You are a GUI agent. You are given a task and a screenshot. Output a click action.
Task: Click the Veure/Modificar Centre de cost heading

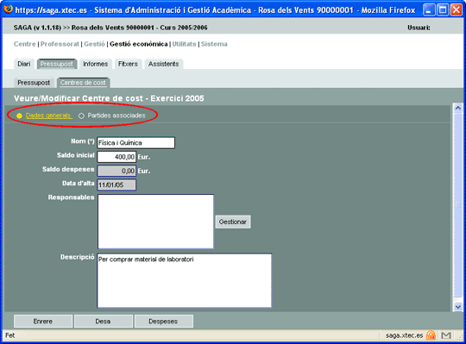[x=109, y=98]
